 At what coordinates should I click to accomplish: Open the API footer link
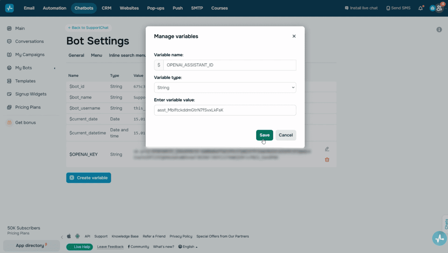[x=87, y=237]
